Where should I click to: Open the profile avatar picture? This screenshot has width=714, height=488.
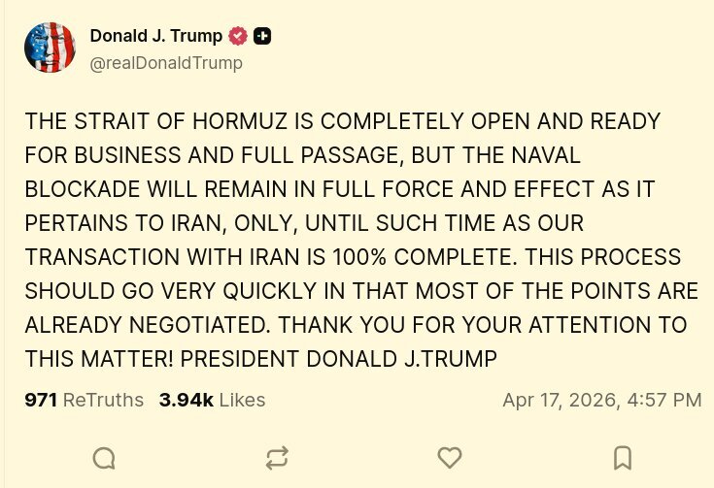tap(51, 49)
